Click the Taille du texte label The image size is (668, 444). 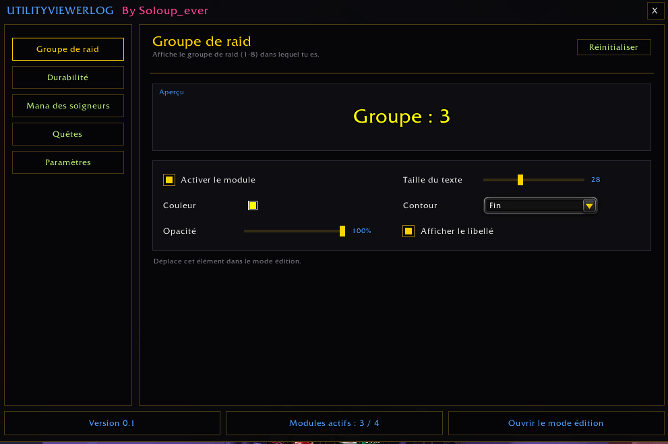point(432,180)
